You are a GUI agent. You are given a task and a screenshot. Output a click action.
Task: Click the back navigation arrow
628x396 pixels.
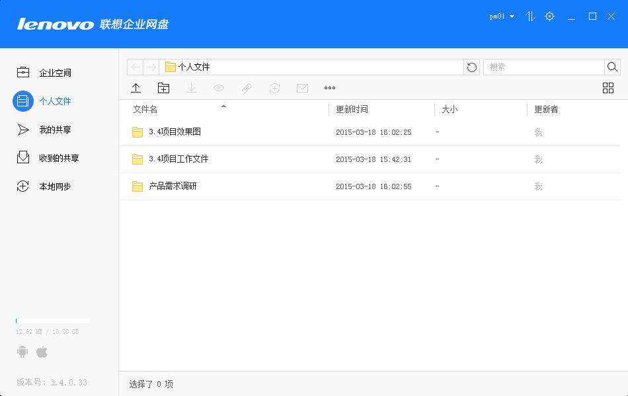point(134,66)
